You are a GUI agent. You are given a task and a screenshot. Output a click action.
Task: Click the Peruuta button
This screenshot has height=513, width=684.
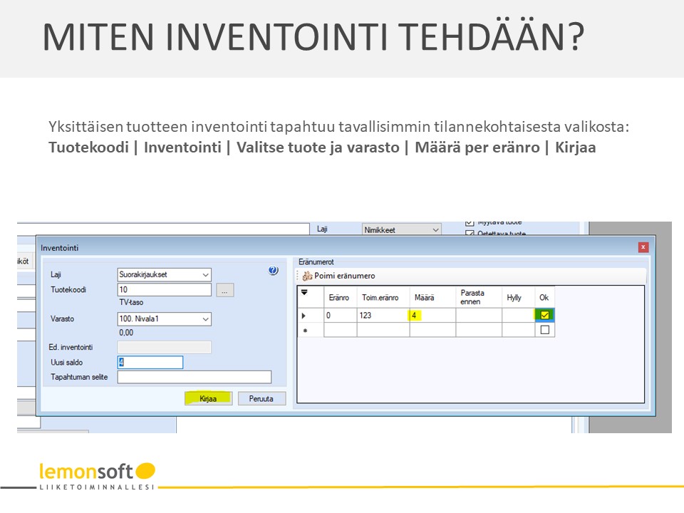[263, 398]
